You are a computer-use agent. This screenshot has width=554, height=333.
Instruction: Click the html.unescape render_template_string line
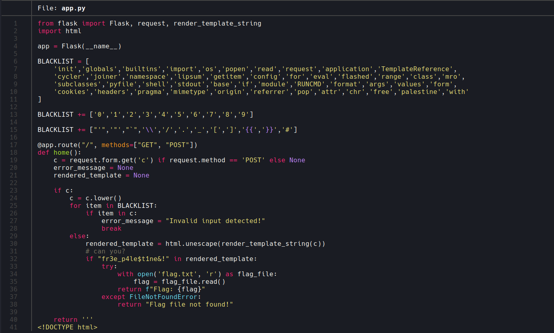click(x=205, y=243)
